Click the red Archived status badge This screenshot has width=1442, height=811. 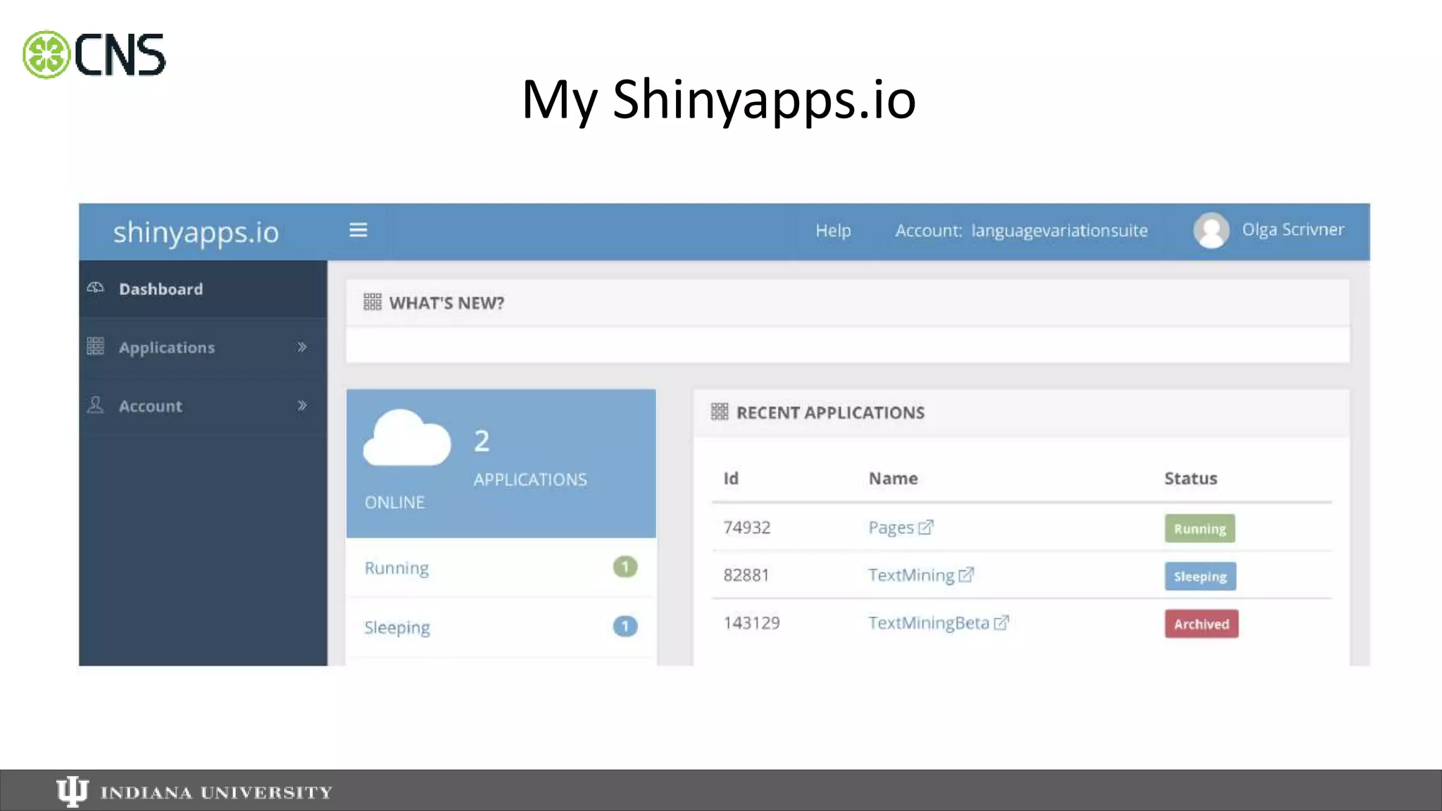(x=1201, y=624)
